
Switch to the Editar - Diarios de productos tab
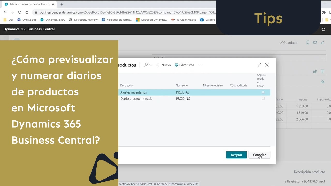pyautogui.click(x=28, y=4)
